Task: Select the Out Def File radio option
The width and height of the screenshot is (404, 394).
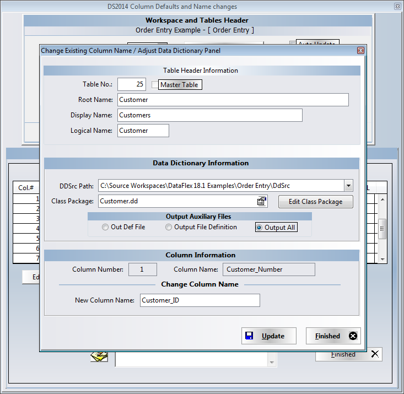Action: coord(105,227)
